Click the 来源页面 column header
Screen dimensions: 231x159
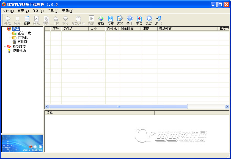(x=188, y=29)
